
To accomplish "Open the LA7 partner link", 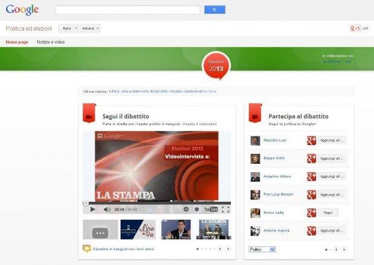I will 348,61.
